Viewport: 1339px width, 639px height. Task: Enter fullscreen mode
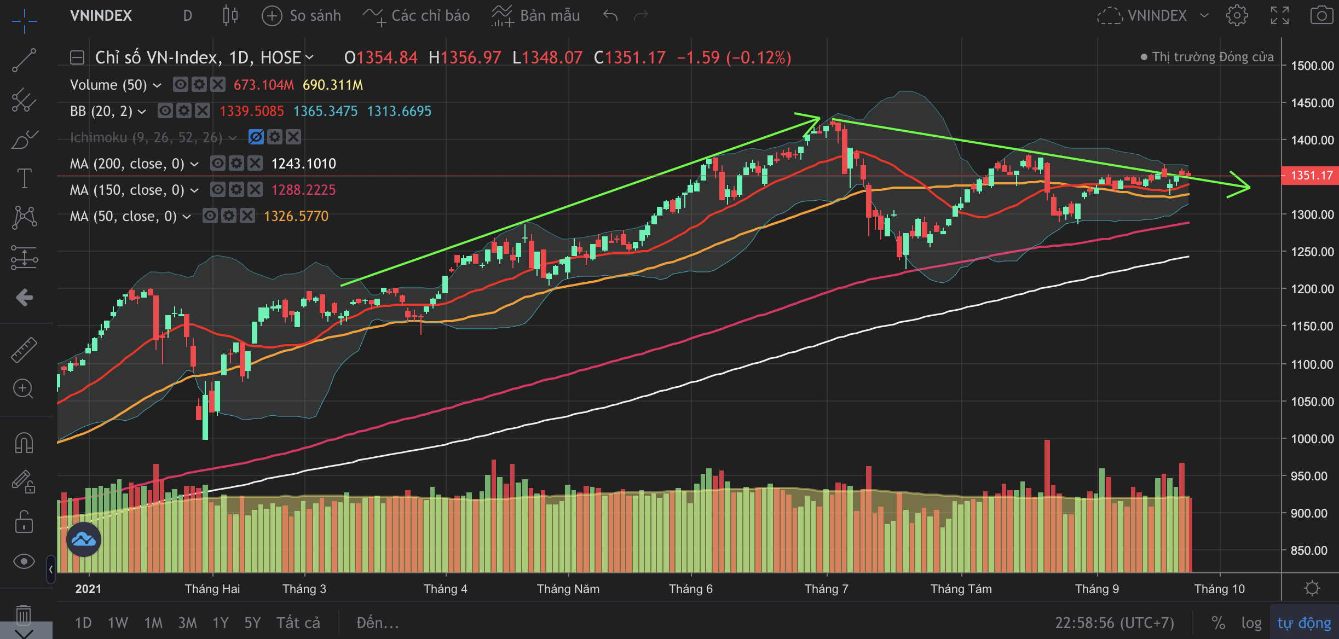1279,15
